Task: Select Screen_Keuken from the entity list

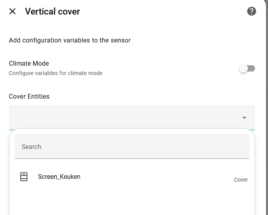Action: pyautogui.click(x=59, y=177)
